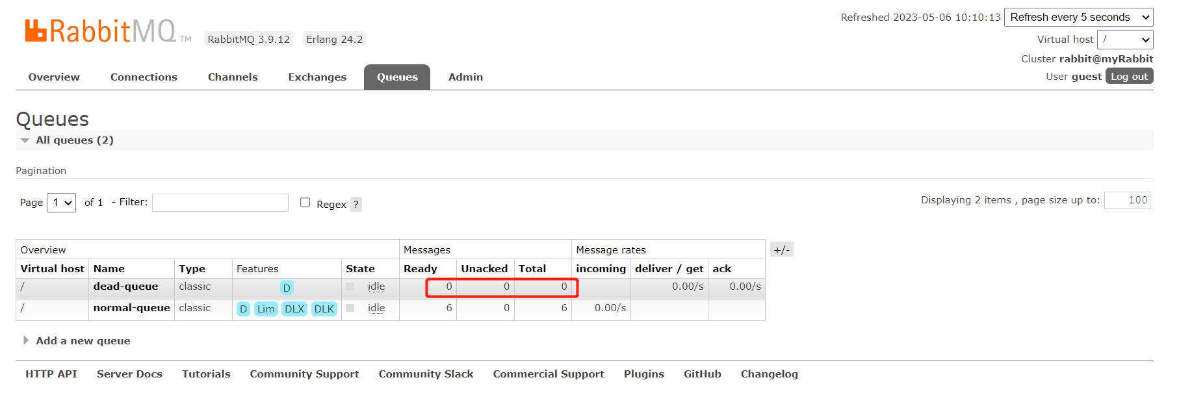Click the RabbitMQ logo
This screenshot has height=395, width=1179.
click(101, 31)
